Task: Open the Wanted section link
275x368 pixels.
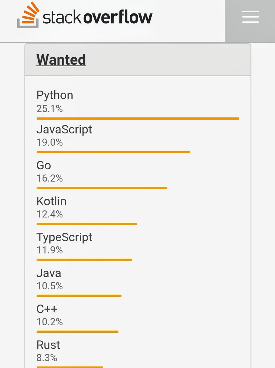Action: [61, 60]
